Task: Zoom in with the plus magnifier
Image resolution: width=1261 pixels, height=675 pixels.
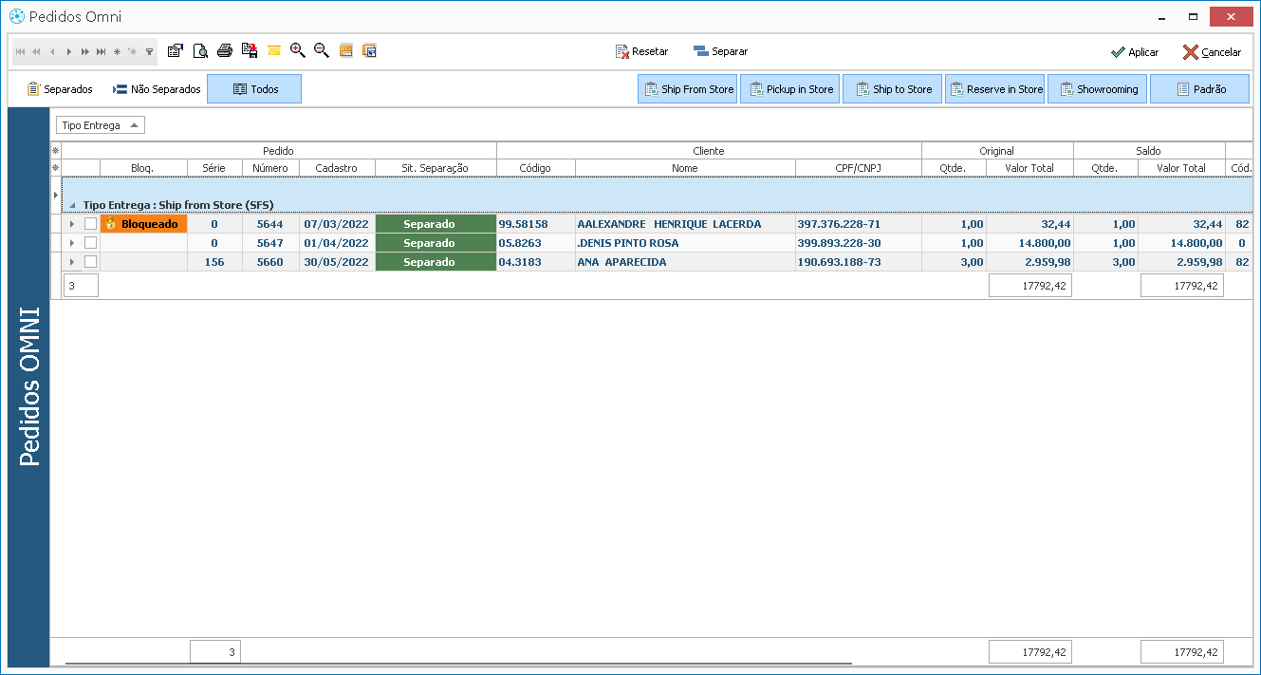Action: point(298,50)
